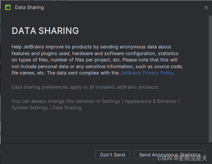
Task: Click the separator line above the buttons
Action: point(104,143)
